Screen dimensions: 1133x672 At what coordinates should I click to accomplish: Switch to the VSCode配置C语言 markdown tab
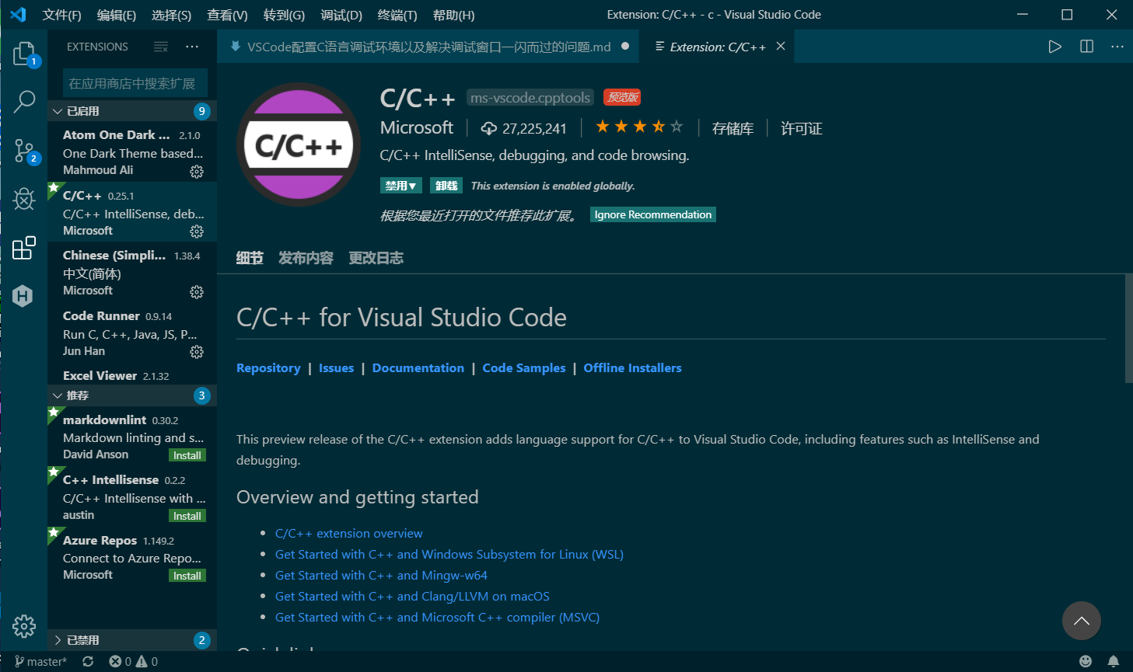(x=428, y=47)
